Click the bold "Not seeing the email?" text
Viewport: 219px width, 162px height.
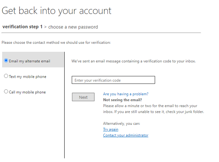pos(122,100)
